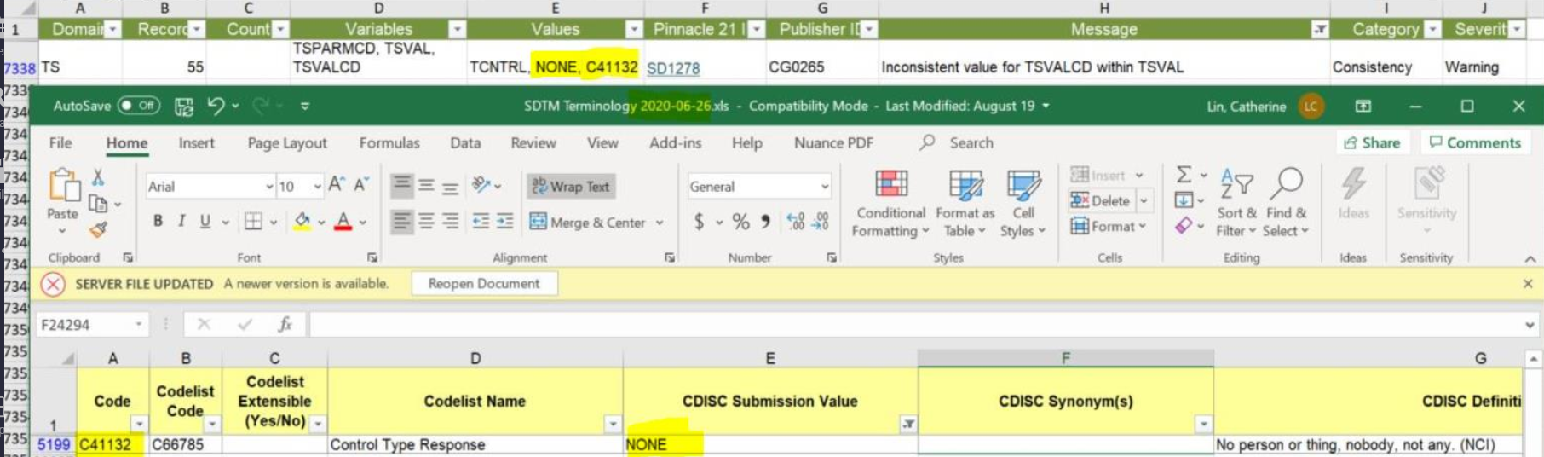Open the SD1278 link

(x=673, y=67)
